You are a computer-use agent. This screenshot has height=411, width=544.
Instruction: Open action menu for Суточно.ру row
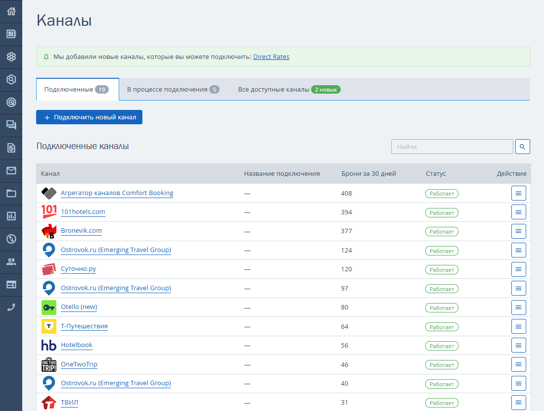pyautogui.click(x=519, y=269)
